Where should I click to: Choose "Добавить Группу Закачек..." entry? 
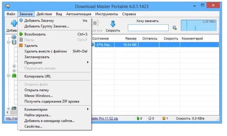click(x=54, y=26)
